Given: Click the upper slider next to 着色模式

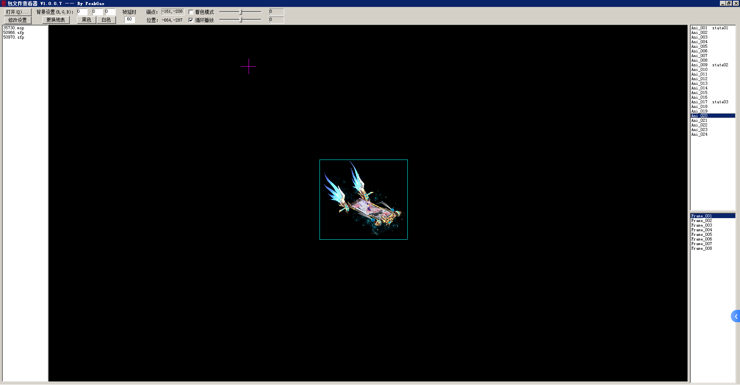Looking at the screenshot, I should 240,12.
